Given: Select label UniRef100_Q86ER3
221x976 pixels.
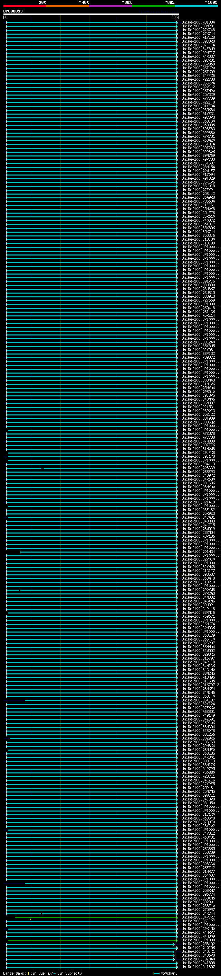Looking at the screenshot, I should tap(198, 472).
